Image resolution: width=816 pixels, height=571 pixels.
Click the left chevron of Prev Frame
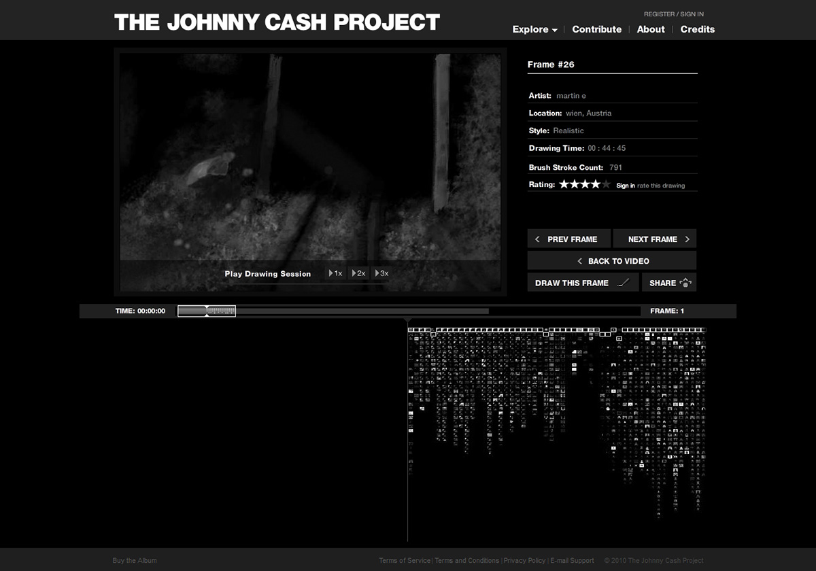click(537, 239)
